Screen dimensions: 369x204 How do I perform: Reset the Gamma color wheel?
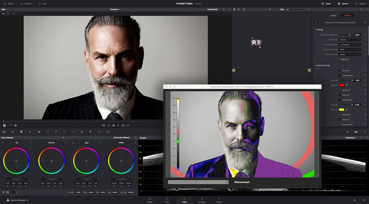(x=66, y=143)
